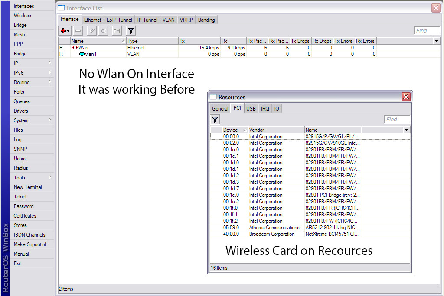The height and width of the screenshot is (296, 444).
Task: Sort PCI list by Device column header
Action: pos(235,130)
